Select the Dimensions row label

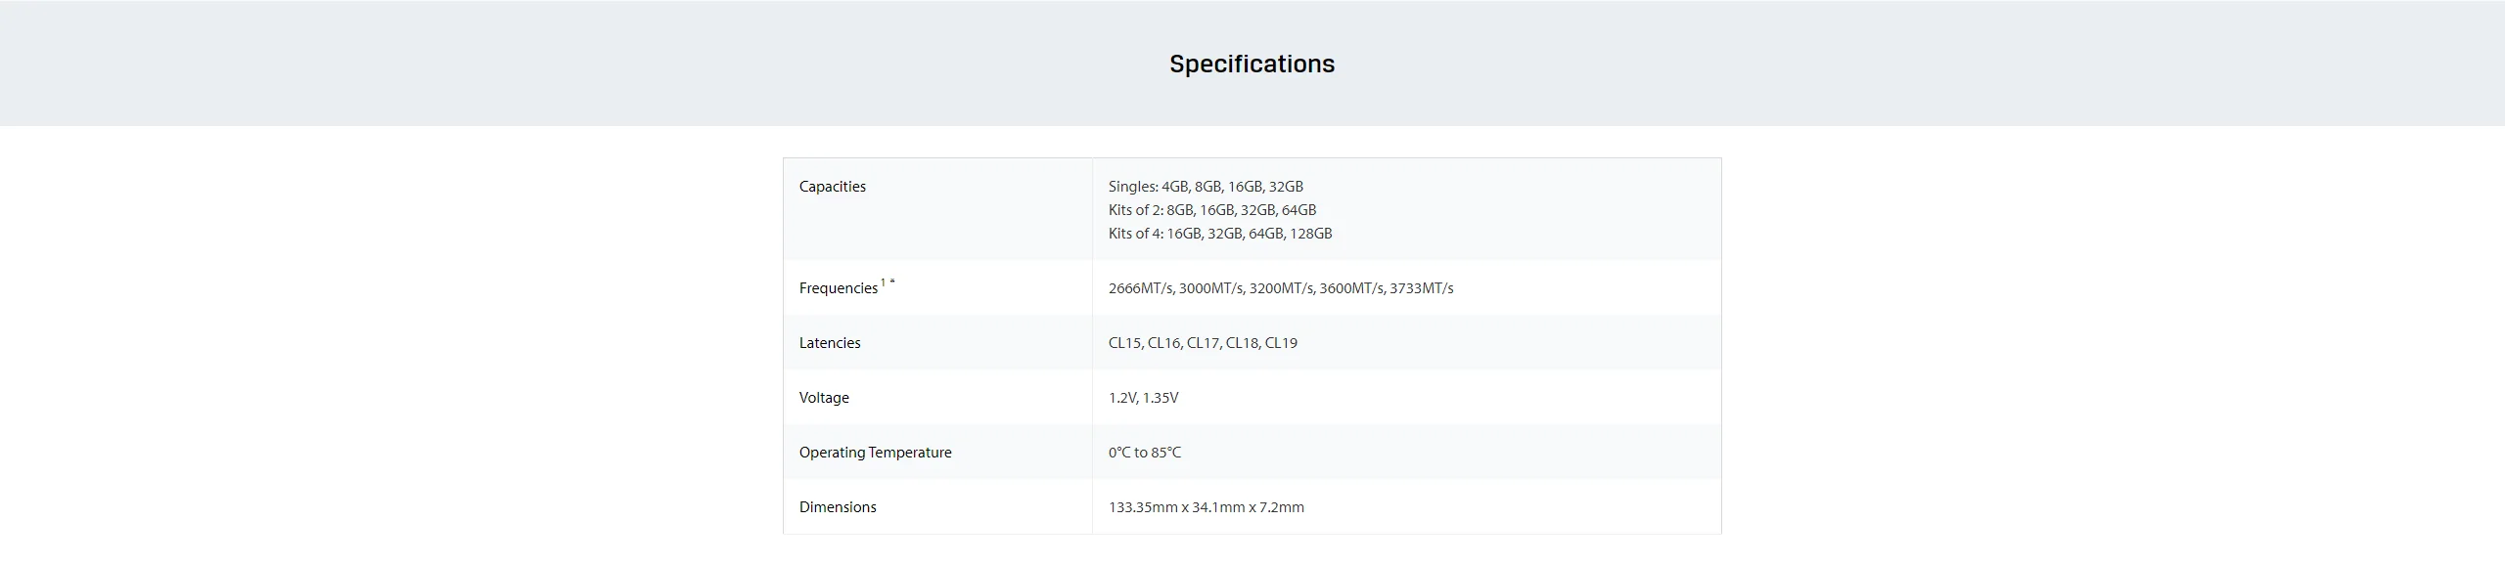[838, 507]
